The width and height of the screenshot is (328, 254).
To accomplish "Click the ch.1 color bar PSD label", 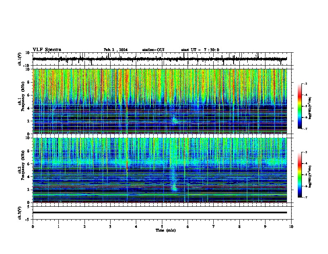I will (x=310, y=108).
